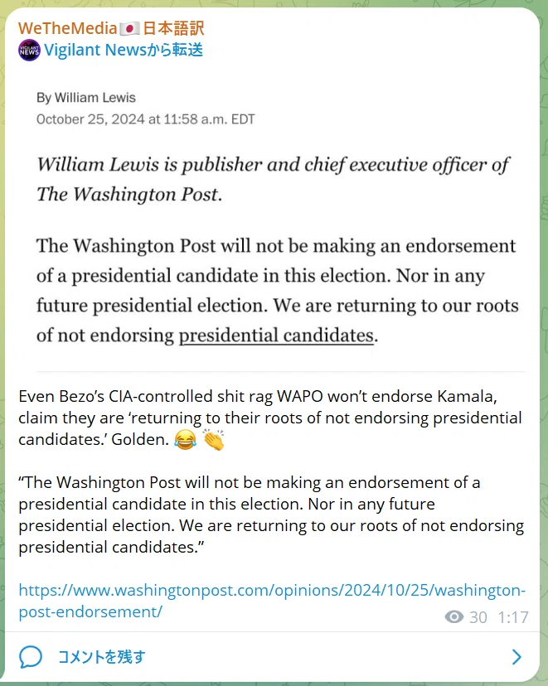Click the eye views icon
Viewport: 548px width, 686px height.
pyautogui.click(x=453, y=617)
